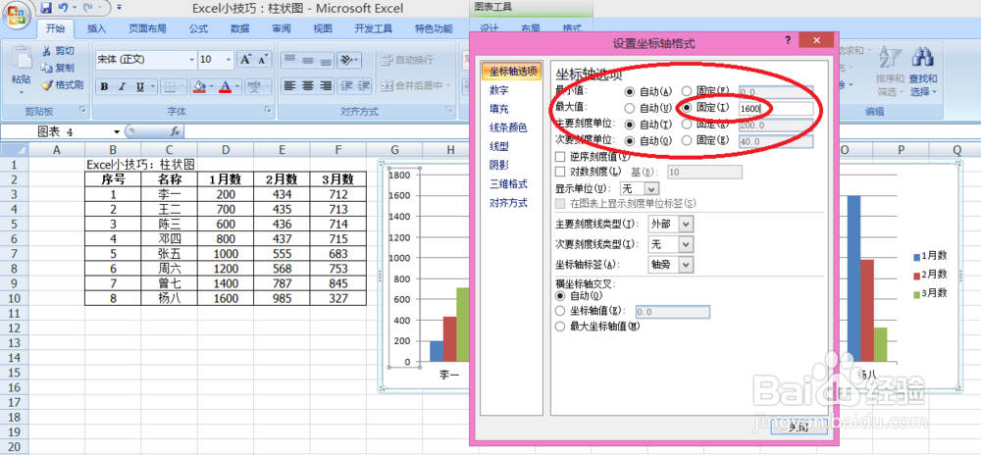Click the increase indent icon
Image resolution: width=981 pixels, height=455 pixels.
(365, 85)
